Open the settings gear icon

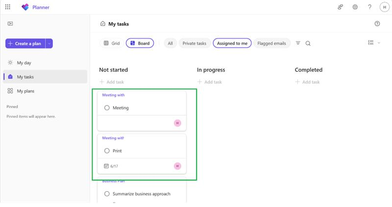click(355, 7)
